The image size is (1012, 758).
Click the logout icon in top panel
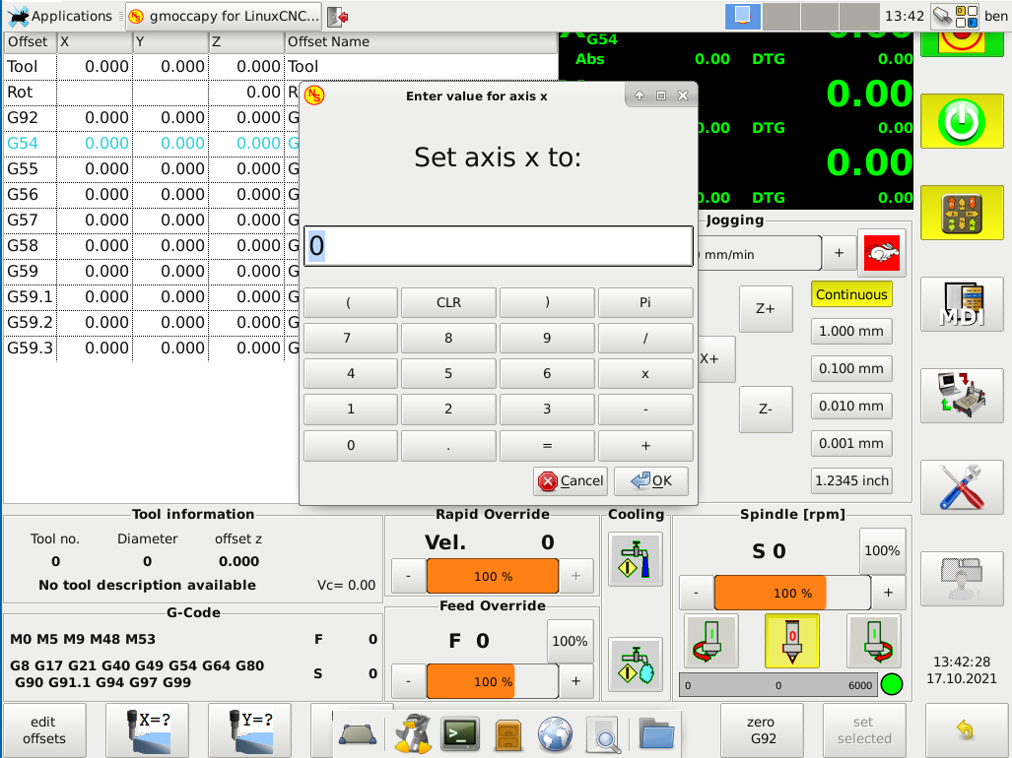[338, 16]
